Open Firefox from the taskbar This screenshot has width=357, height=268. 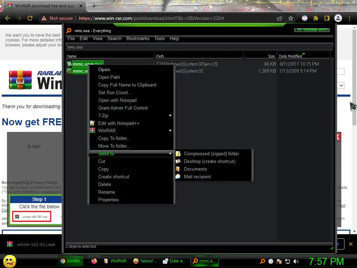[x=94, y=261]
